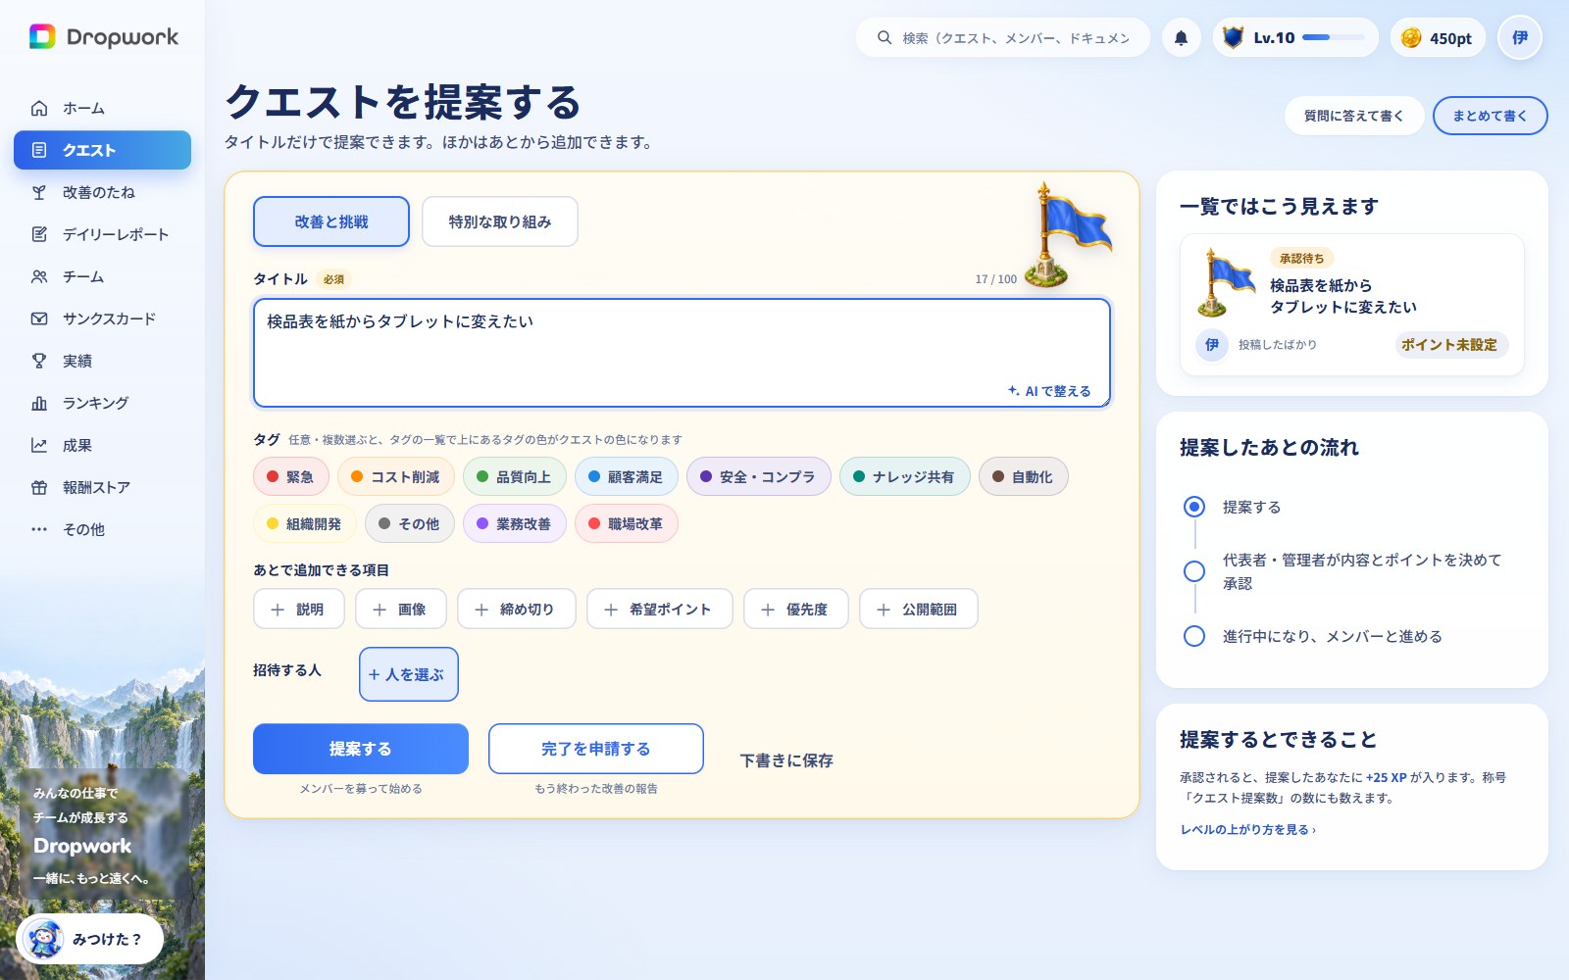Screen dimensions: 1569x980
Task: Click 下書きに保存
Action: (786, 760)
